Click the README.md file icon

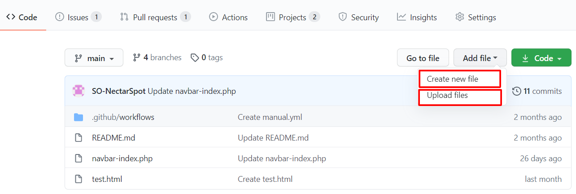(79, 138)
